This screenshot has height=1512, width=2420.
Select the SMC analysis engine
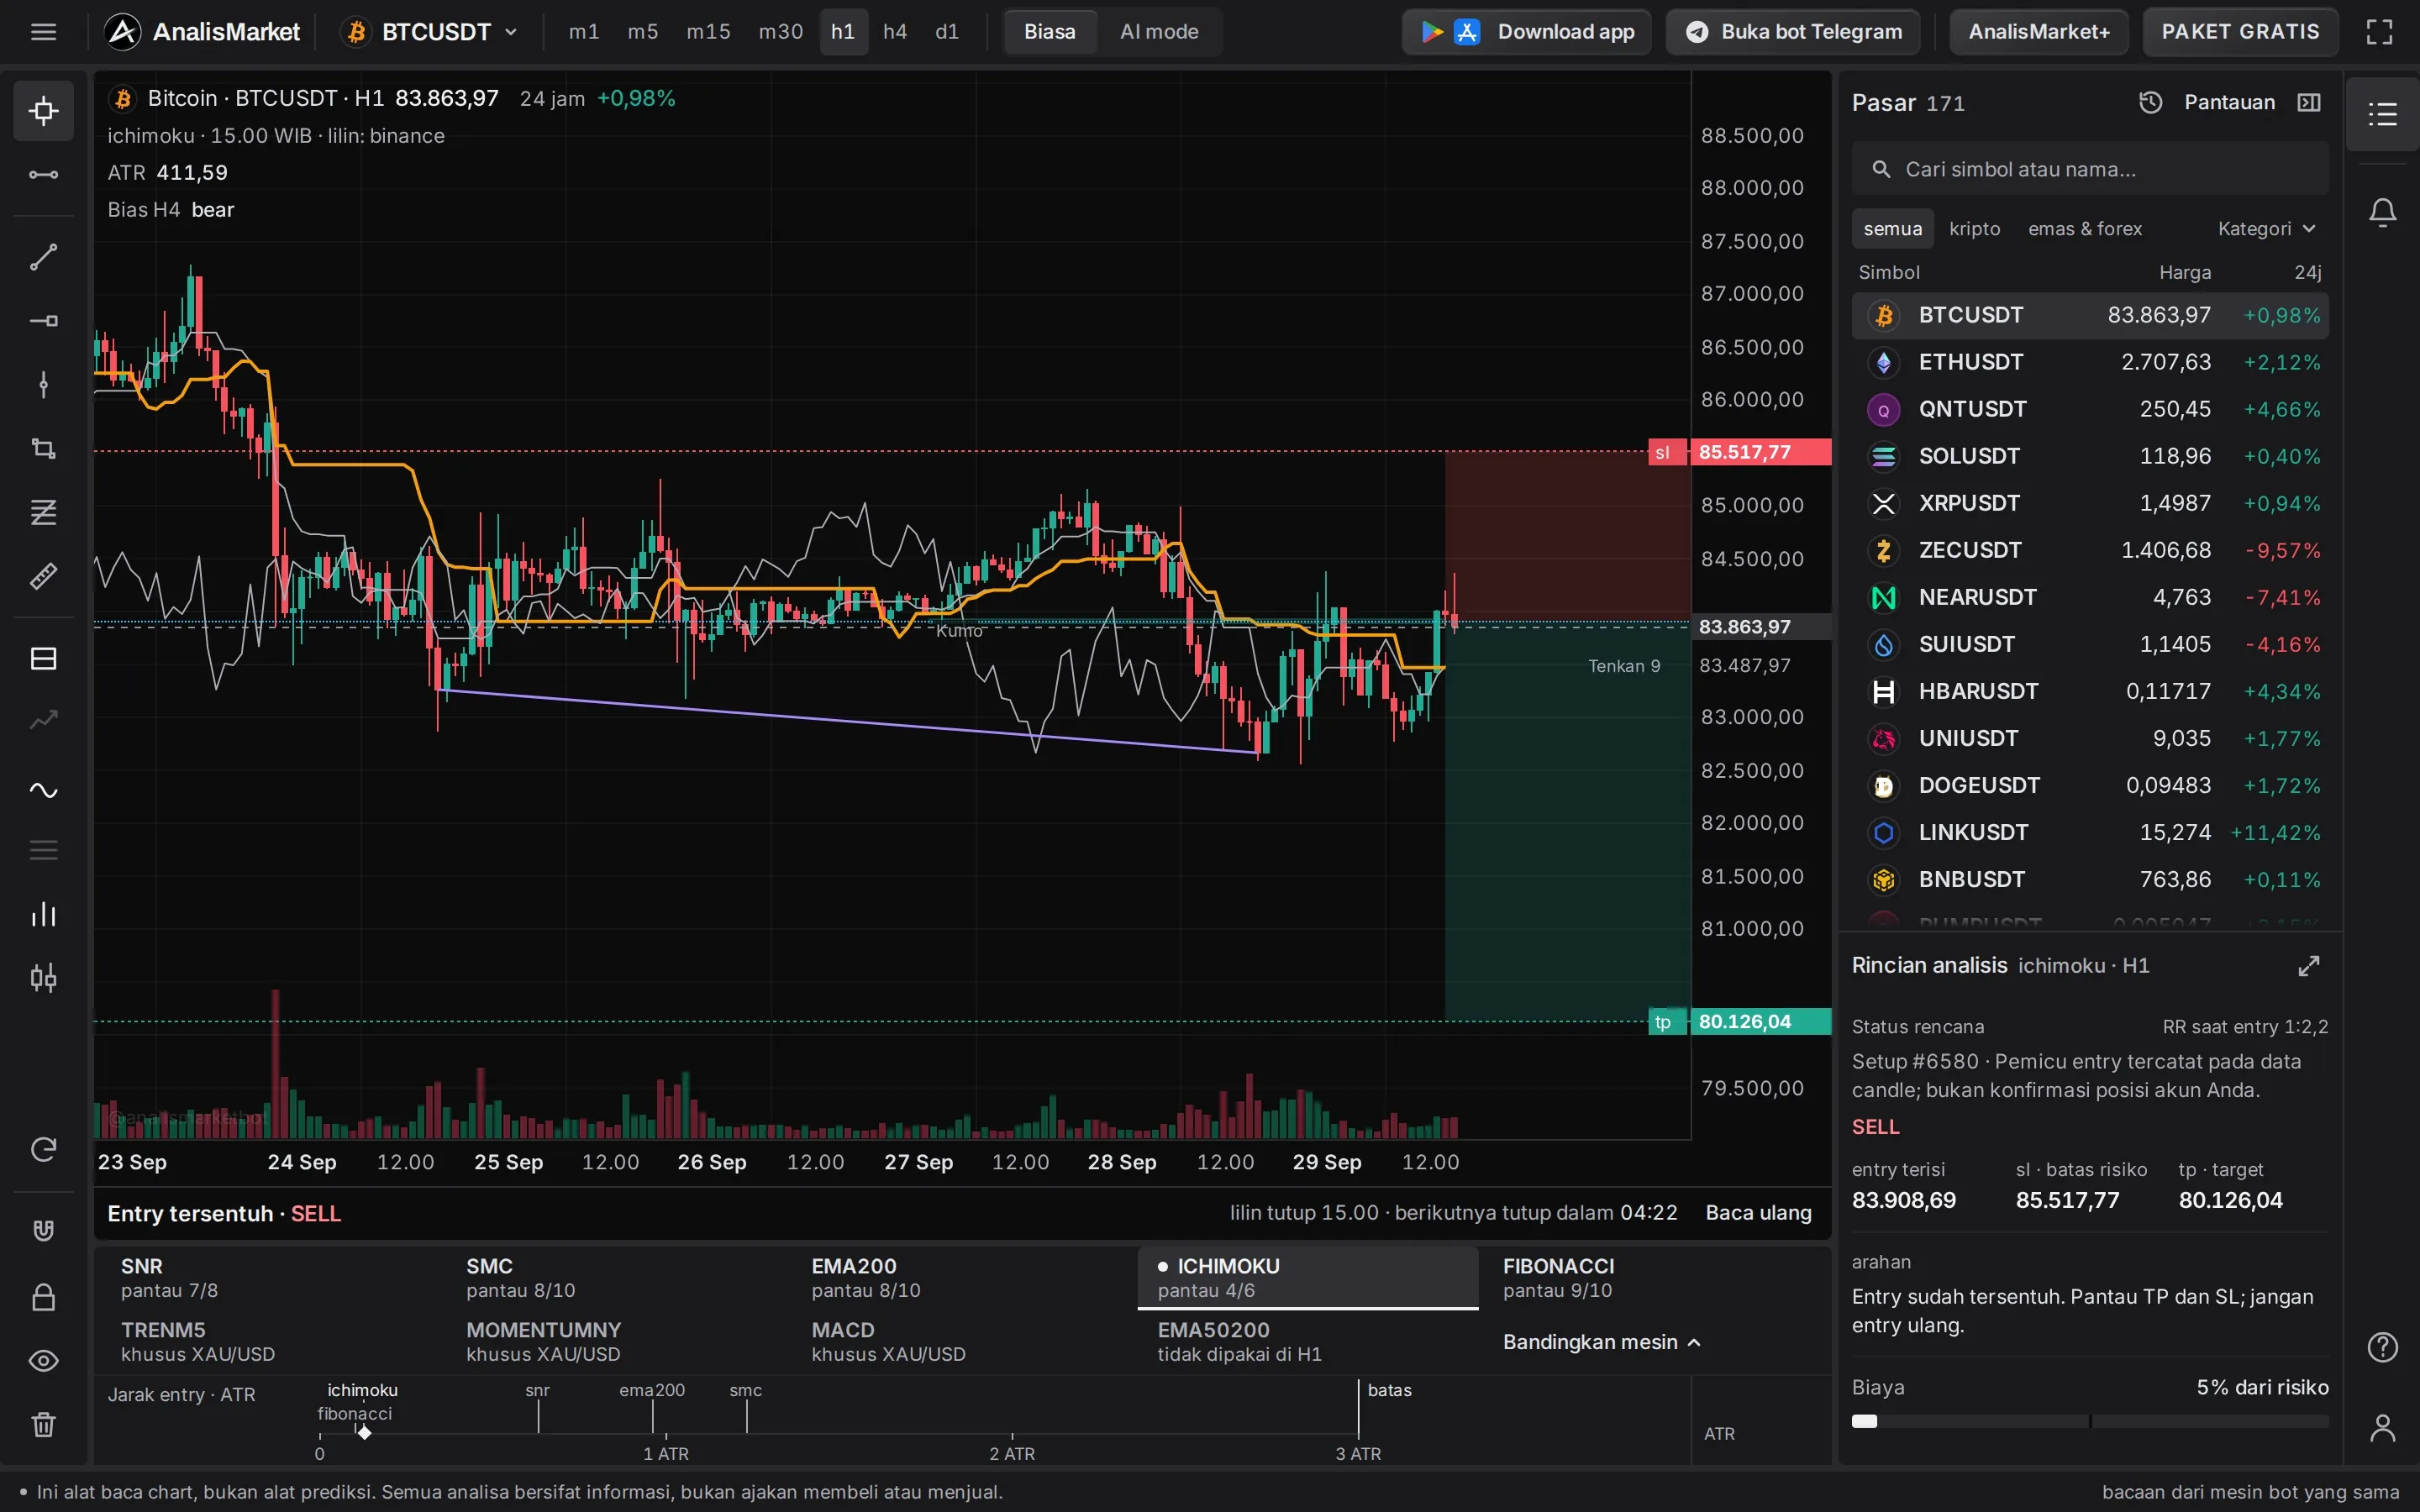click(x=618, y=1277)
